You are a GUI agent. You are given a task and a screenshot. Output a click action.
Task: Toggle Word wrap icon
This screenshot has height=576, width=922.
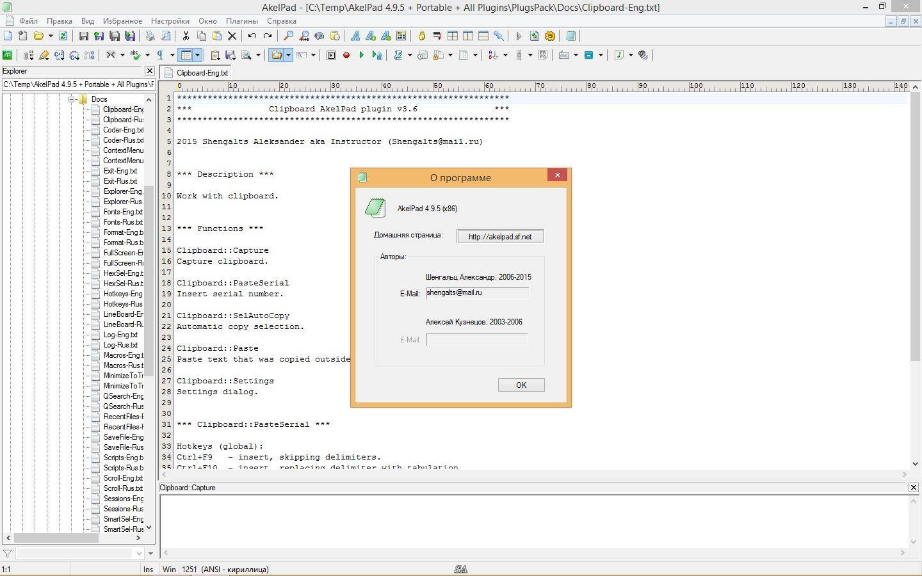click(437, 36)
